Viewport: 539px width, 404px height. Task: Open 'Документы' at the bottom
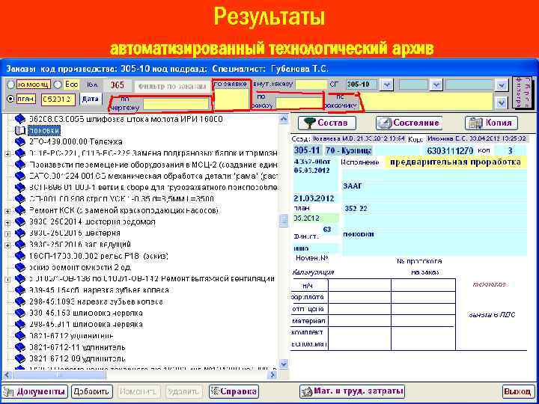(34, 391)
